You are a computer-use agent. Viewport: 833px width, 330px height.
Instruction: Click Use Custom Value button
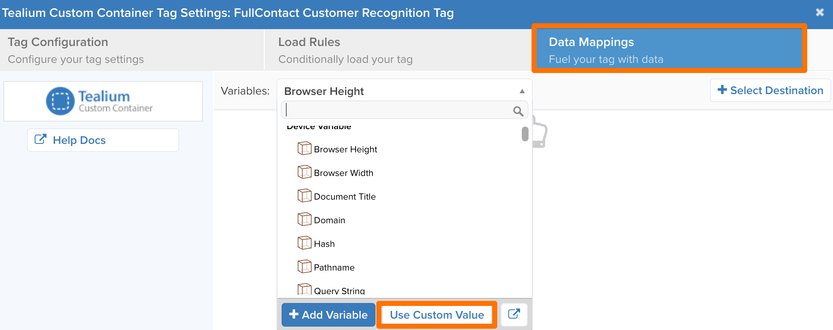pyautogui.click(x=437, y=315)
